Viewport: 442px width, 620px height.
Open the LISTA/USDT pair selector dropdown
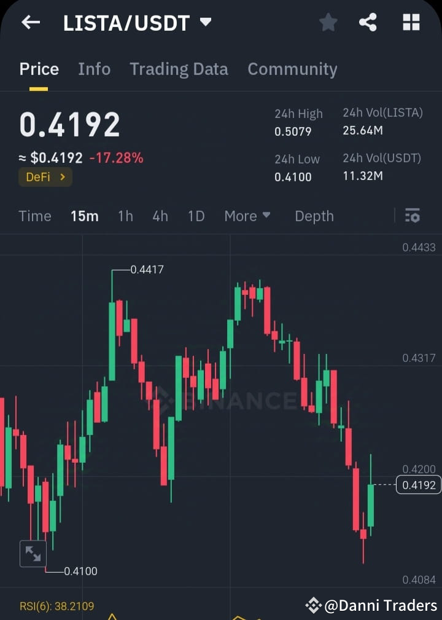[x=136, y=22]
